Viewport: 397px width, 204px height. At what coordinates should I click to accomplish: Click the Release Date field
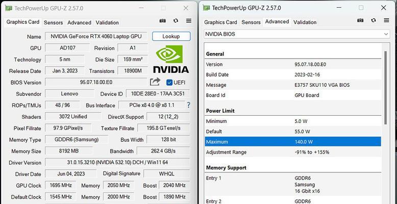65,70
